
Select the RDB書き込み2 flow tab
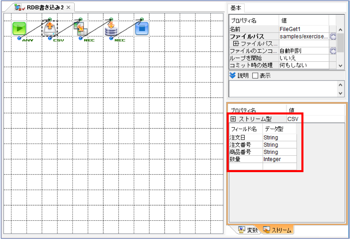point(42,7)
